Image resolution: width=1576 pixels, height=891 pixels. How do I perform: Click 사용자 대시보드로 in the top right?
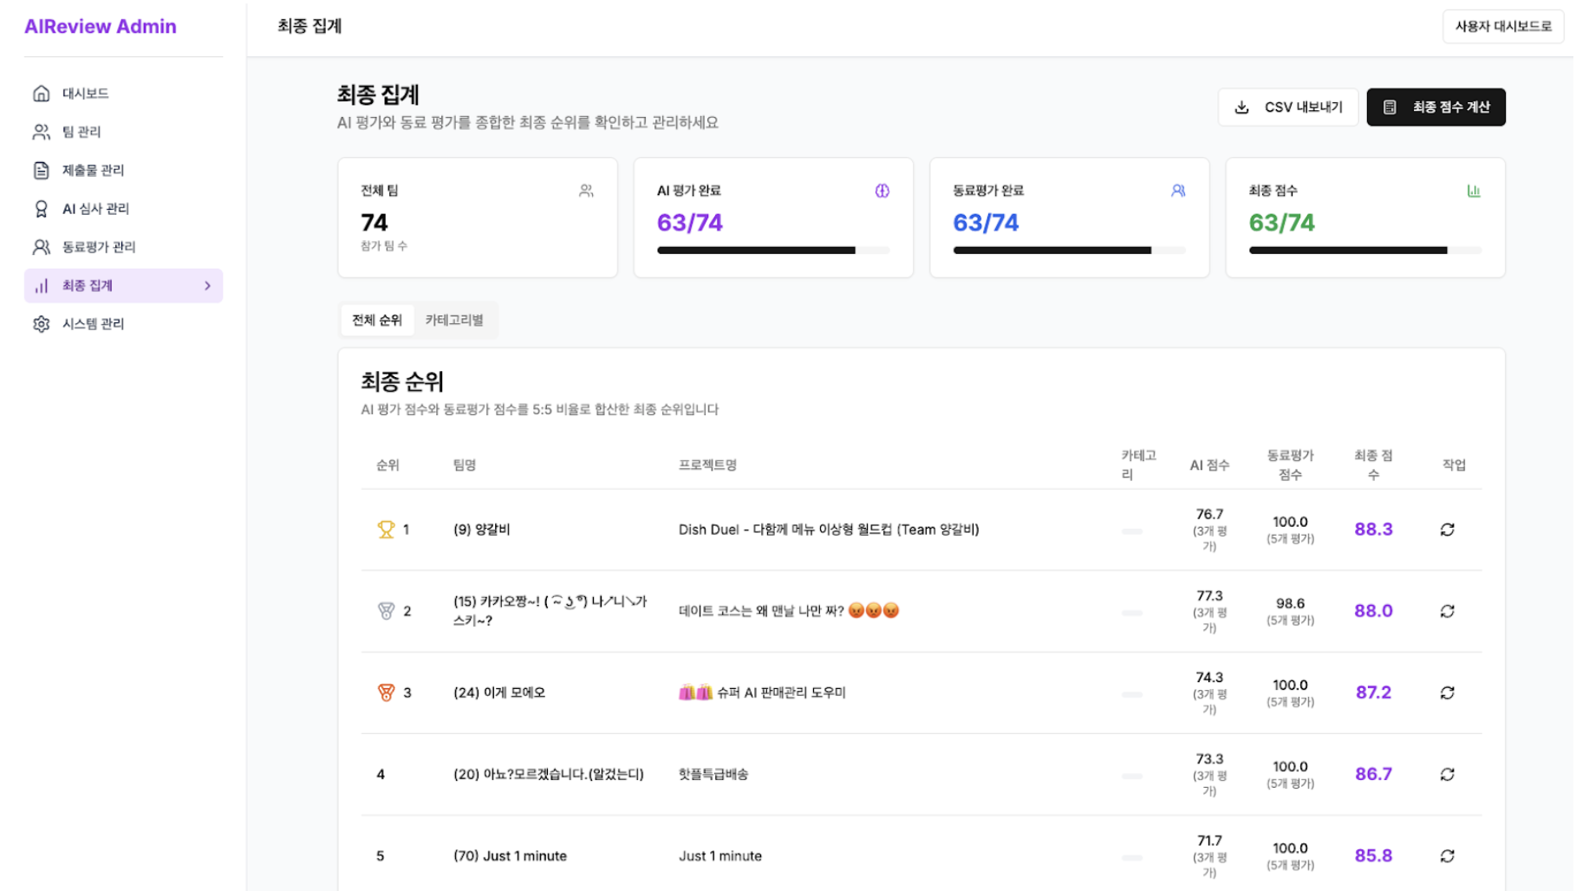[x=1502, y=26]
